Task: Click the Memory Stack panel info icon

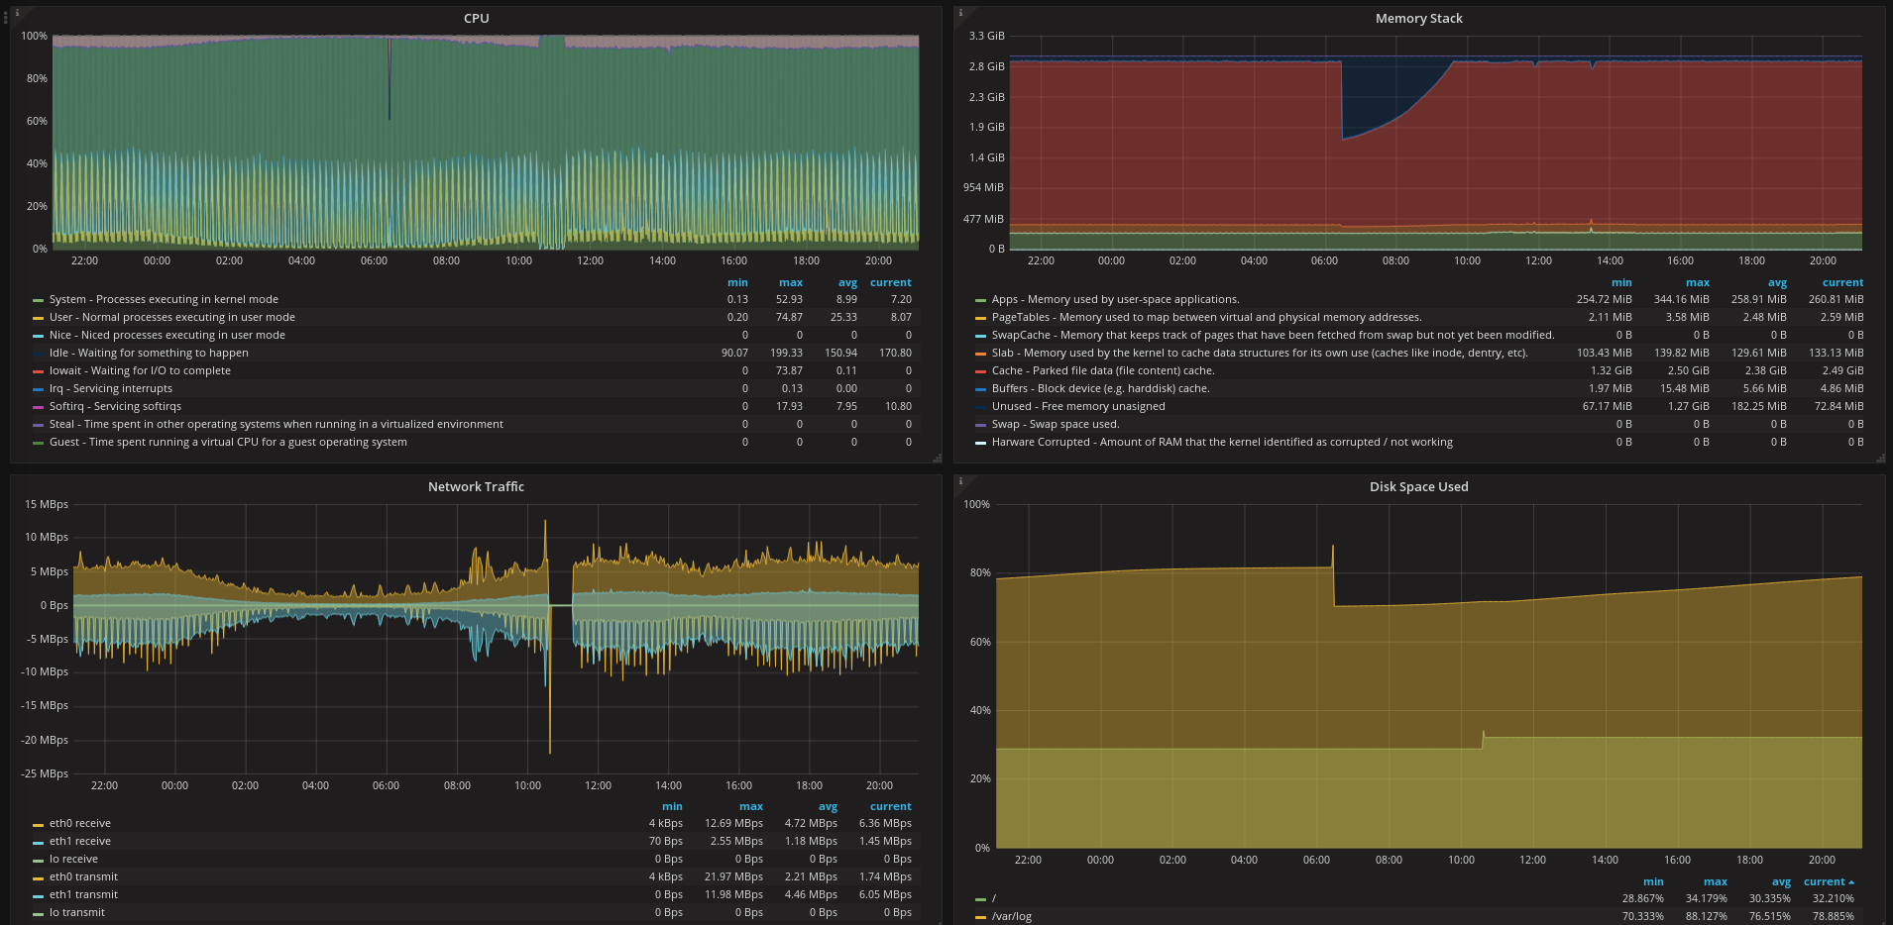Action: pyautogui.click(x=960, y=13)
